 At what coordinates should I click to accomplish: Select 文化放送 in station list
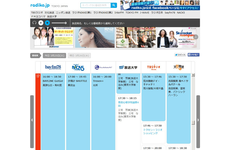click(49, 13)
